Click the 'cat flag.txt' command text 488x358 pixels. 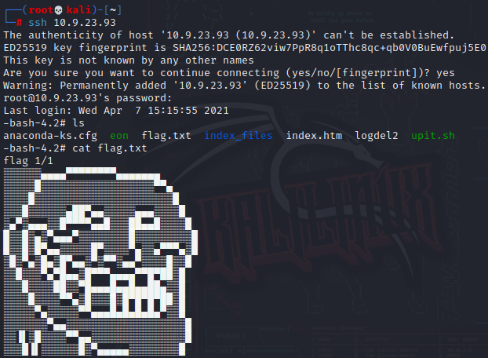tap(110, 148)
